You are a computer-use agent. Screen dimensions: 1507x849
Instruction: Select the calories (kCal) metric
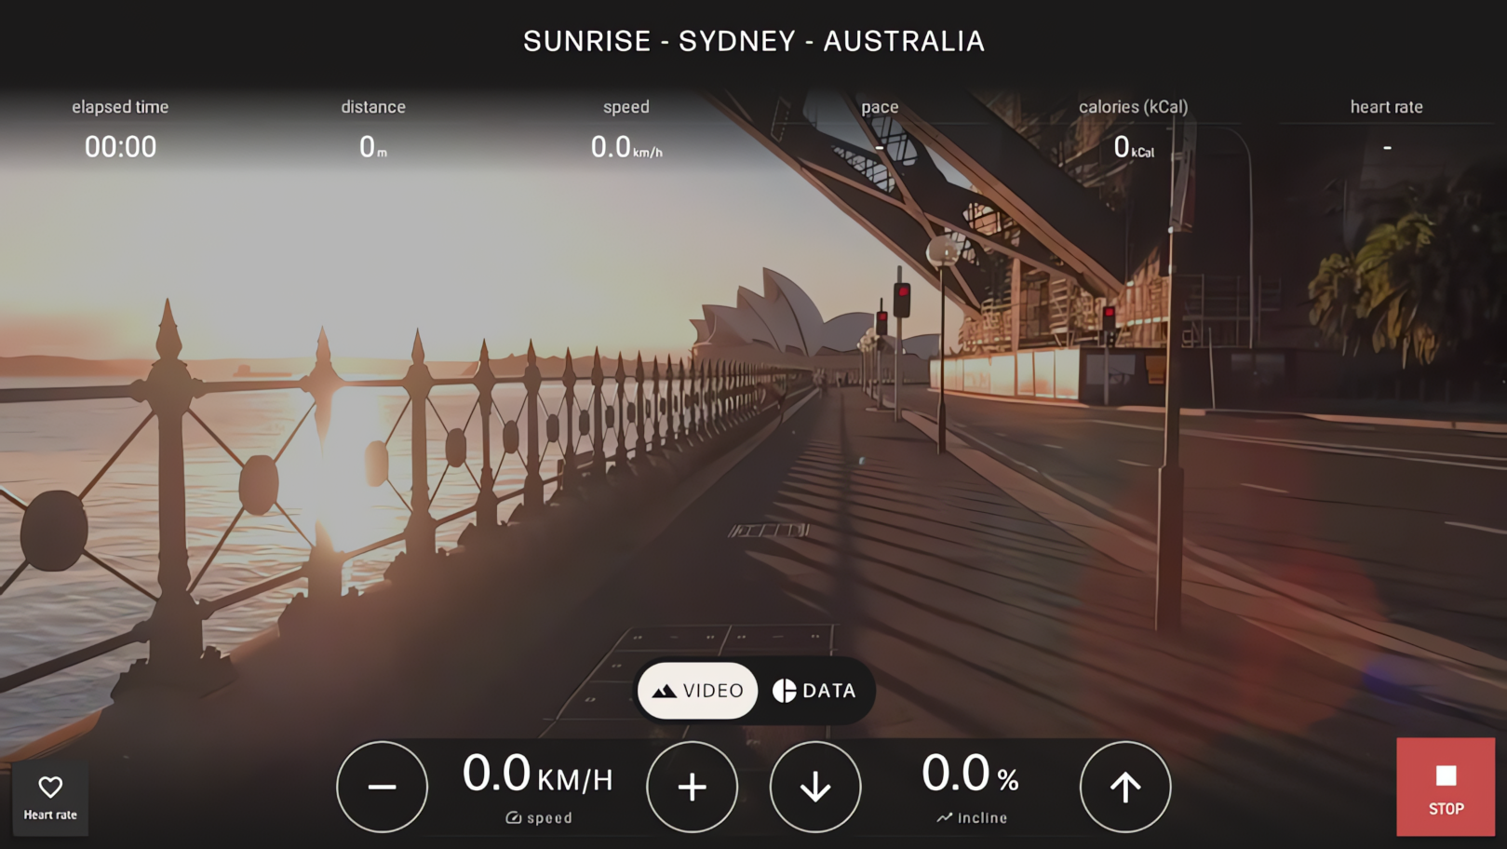(x=1133, y=146)
